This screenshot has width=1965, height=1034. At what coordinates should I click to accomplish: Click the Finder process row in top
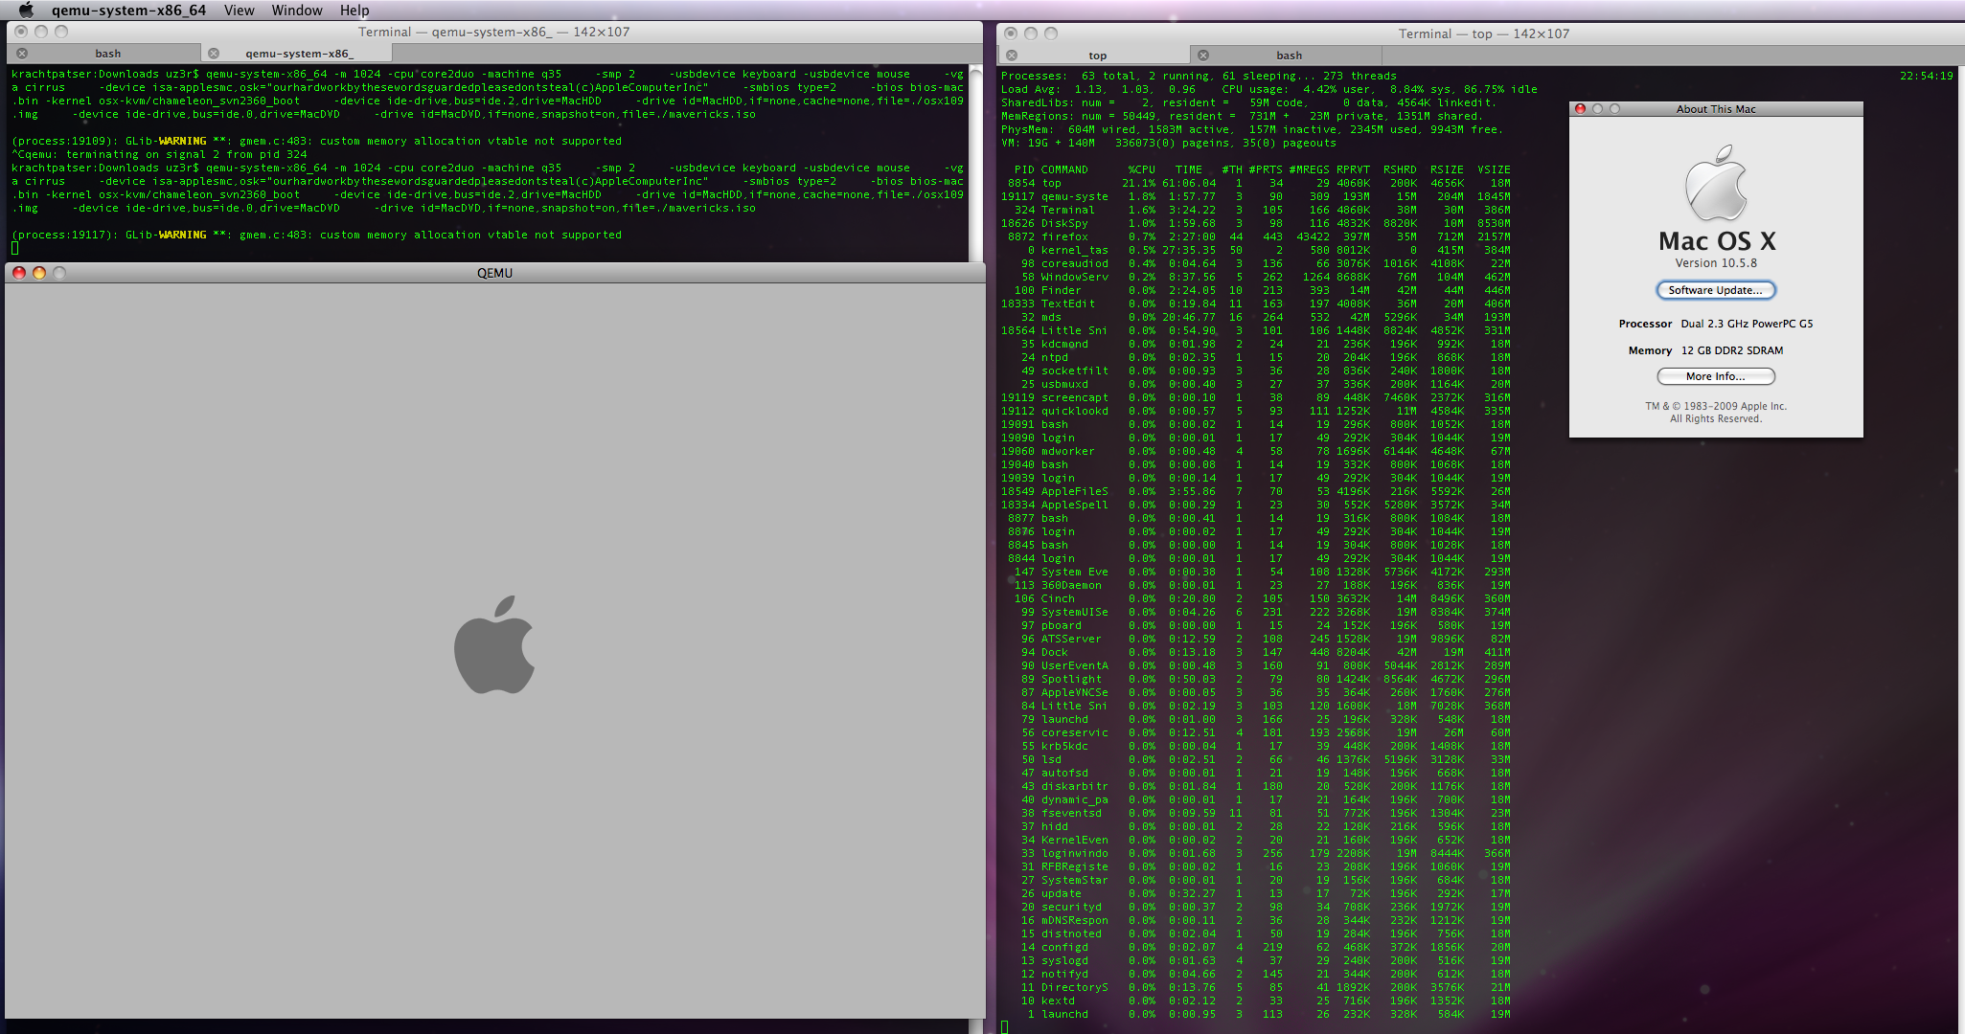tap(1255, 290)
